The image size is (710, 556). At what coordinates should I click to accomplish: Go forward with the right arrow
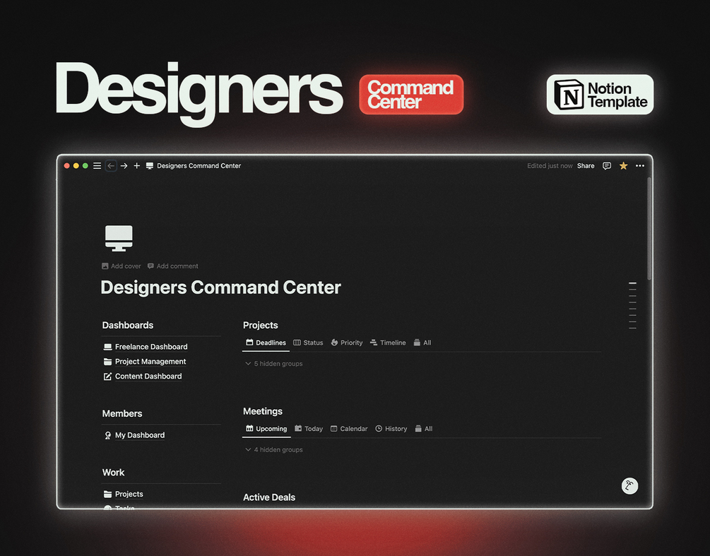point(124,166)
